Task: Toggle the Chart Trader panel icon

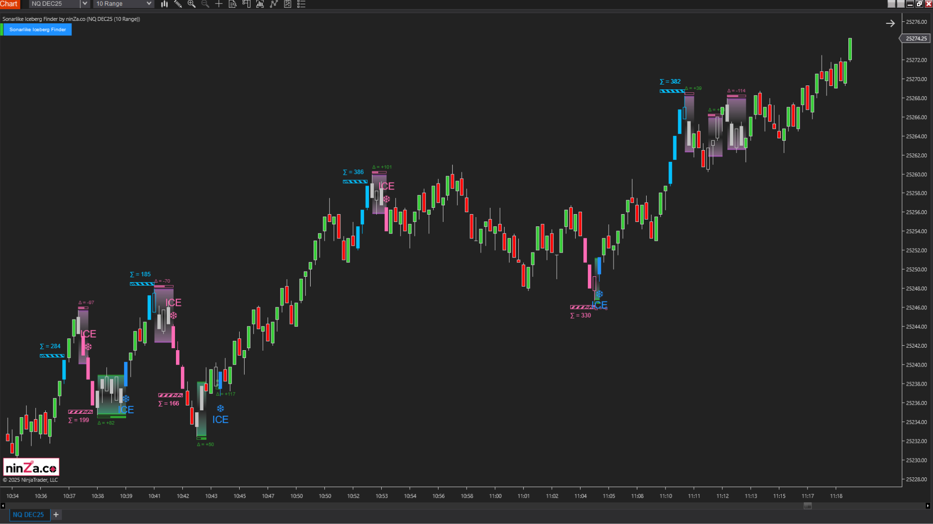Action: click(246, 4)
